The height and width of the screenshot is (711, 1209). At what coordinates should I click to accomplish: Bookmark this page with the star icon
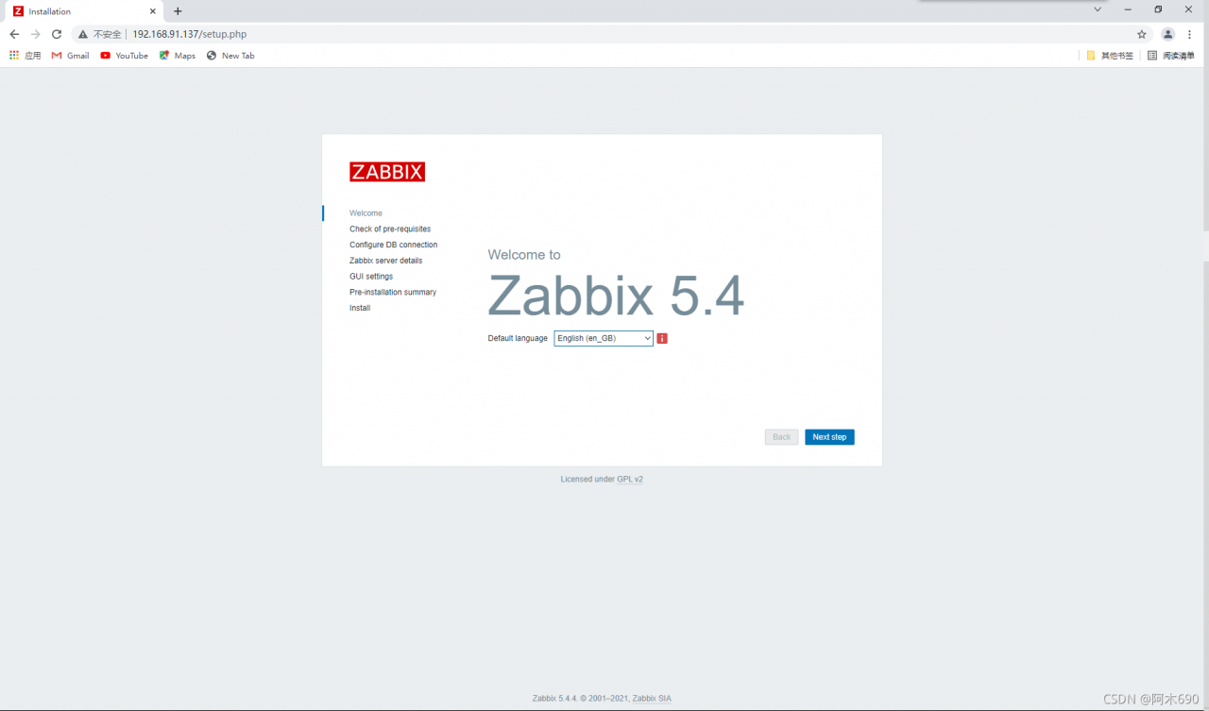pyautogui.click(x=1142, y=34)
